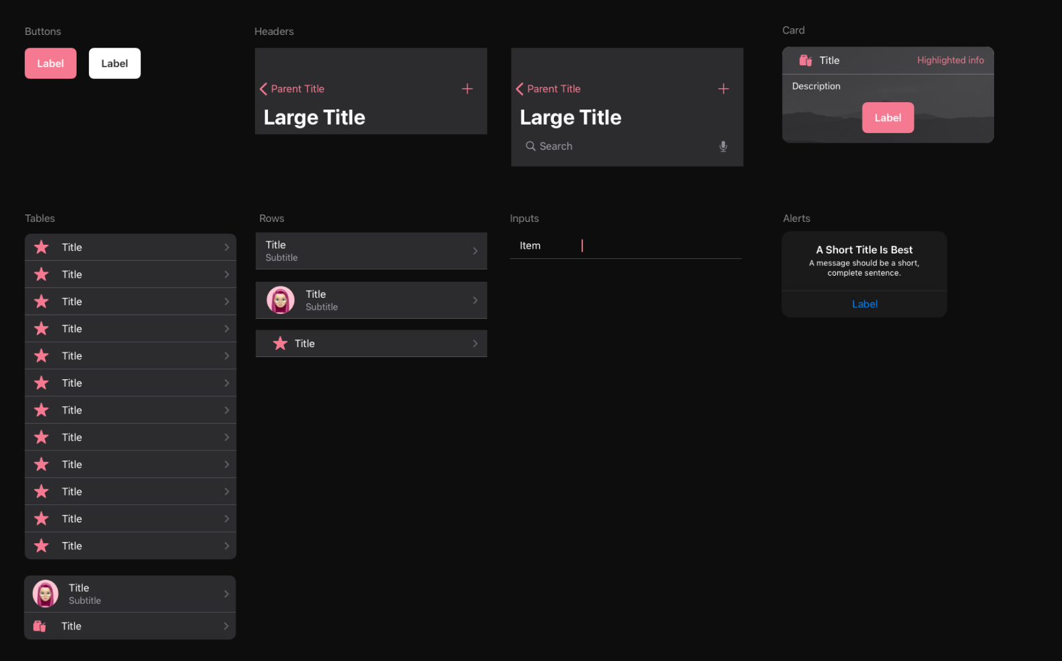Click the star icon in the Rows section

pos(280,344)
